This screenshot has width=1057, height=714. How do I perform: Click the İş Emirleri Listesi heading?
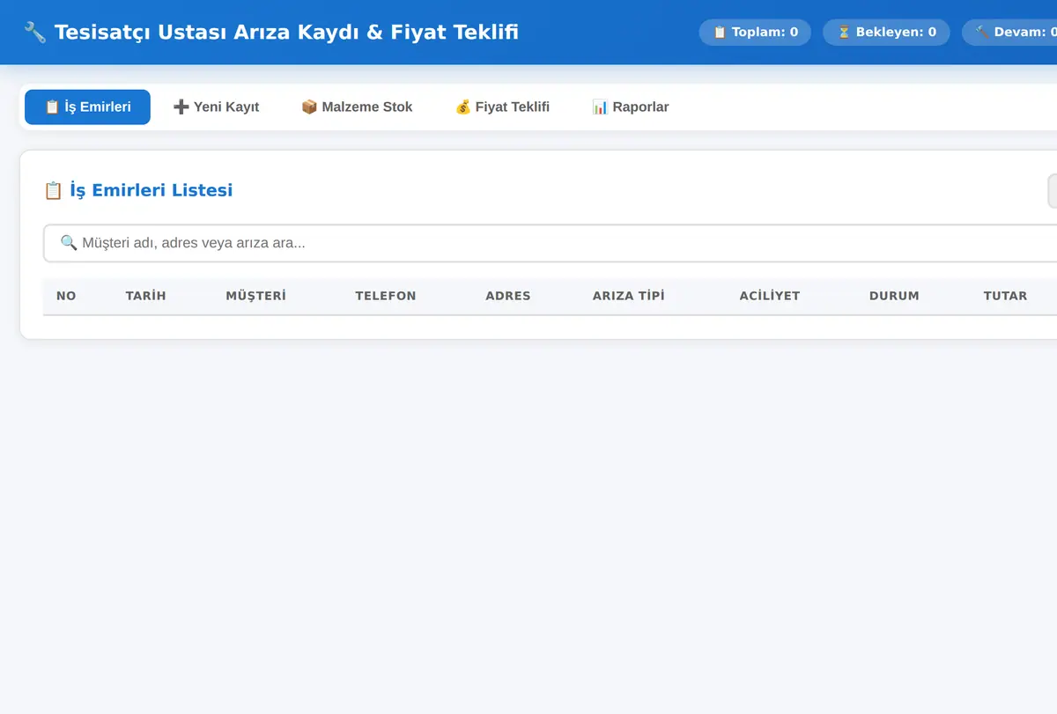[x=138, y=190]
